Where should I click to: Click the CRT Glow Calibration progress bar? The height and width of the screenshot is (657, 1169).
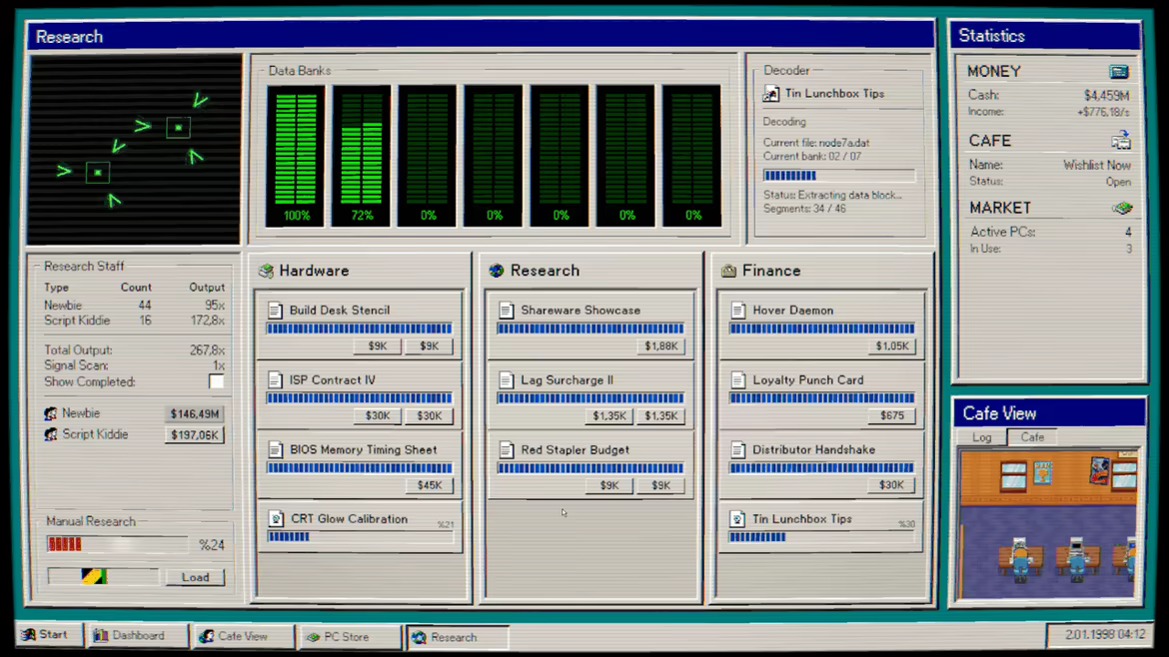(x=360, y=536)
